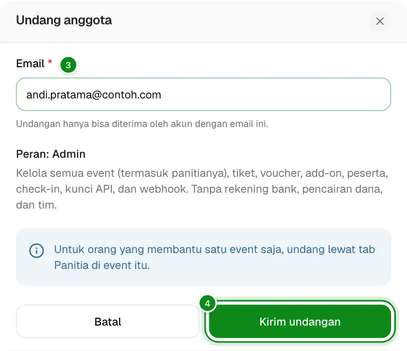Select the 'Peran: Admin' label
This screenshot has width=407, height=351.
(51, 154)
